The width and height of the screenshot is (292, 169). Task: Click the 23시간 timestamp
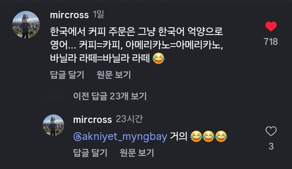pos(129,120)
